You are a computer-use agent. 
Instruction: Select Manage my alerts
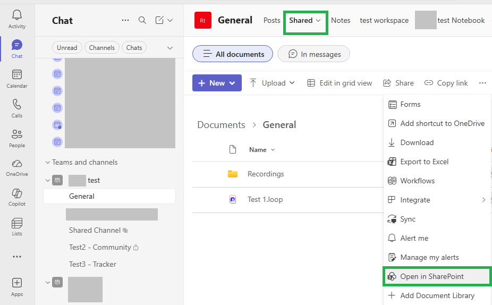click(x=437, y=257)
